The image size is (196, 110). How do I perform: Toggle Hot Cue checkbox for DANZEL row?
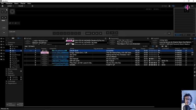point(186,65)
